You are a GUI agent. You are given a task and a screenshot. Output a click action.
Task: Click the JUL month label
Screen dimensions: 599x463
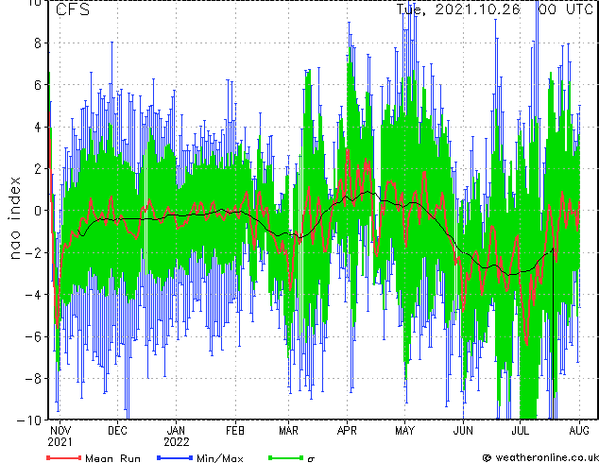coord(520,431)
